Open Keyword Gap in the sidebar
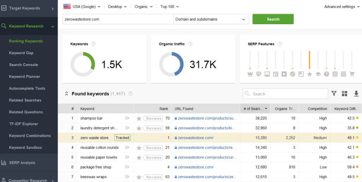This screenshot has width=362, height=182. (x=21, y=53)
